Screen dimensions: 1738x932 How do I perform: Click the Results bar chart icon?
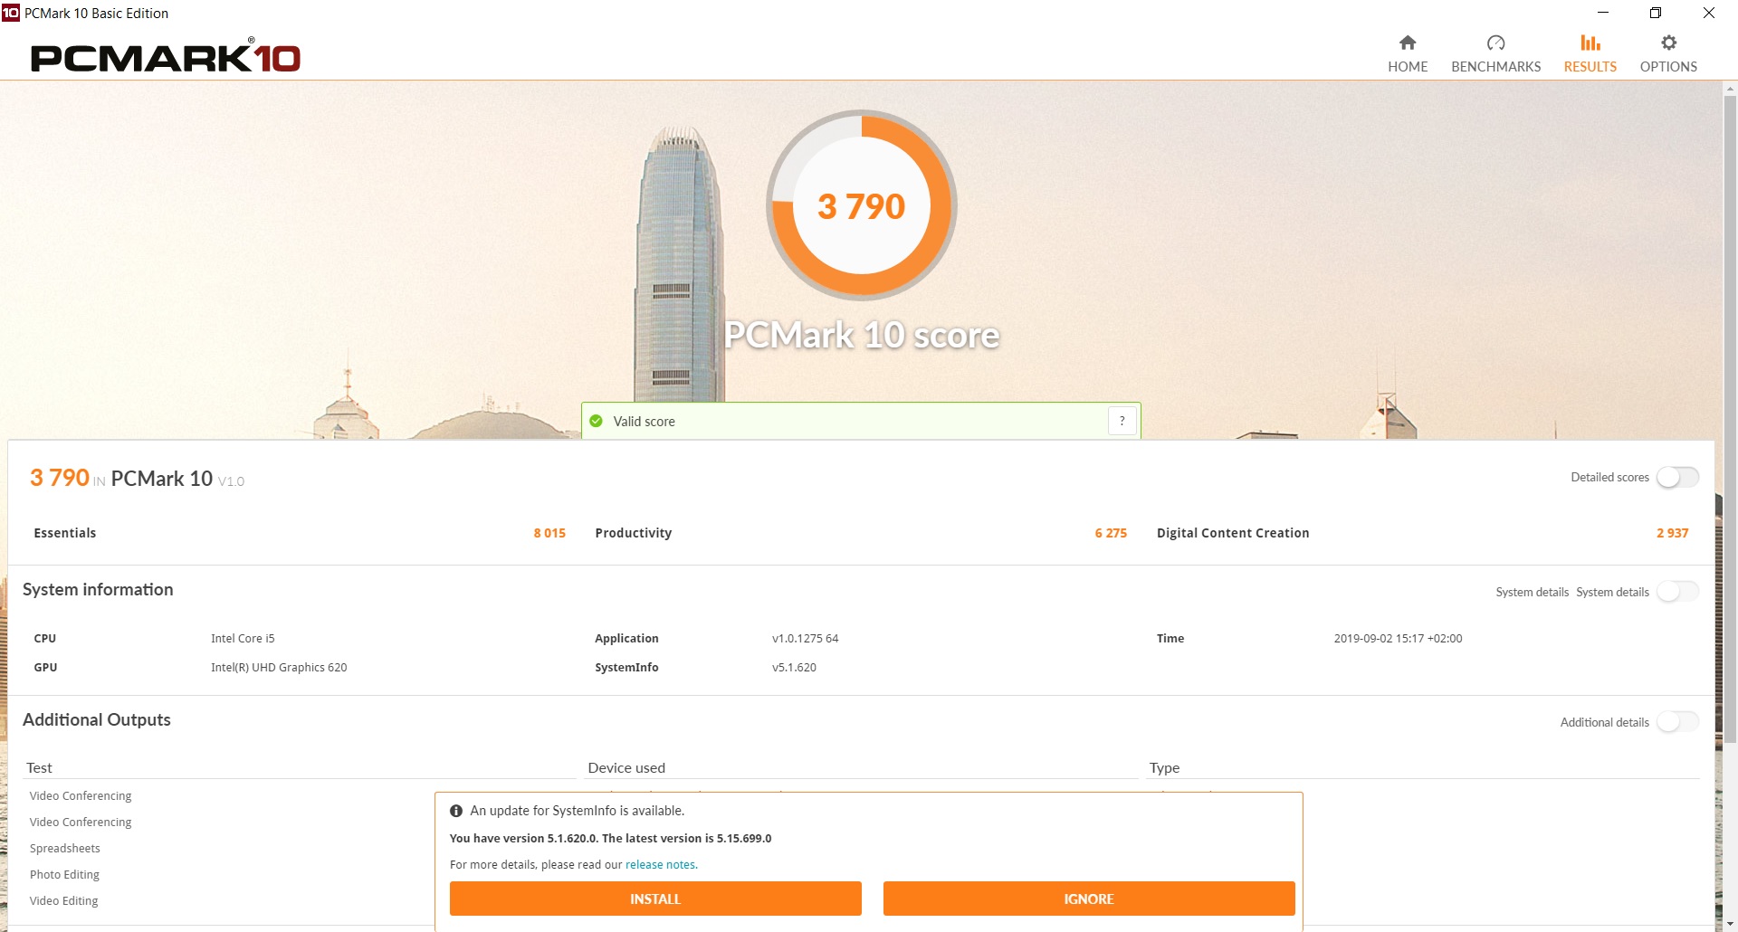coord(1590,43)
